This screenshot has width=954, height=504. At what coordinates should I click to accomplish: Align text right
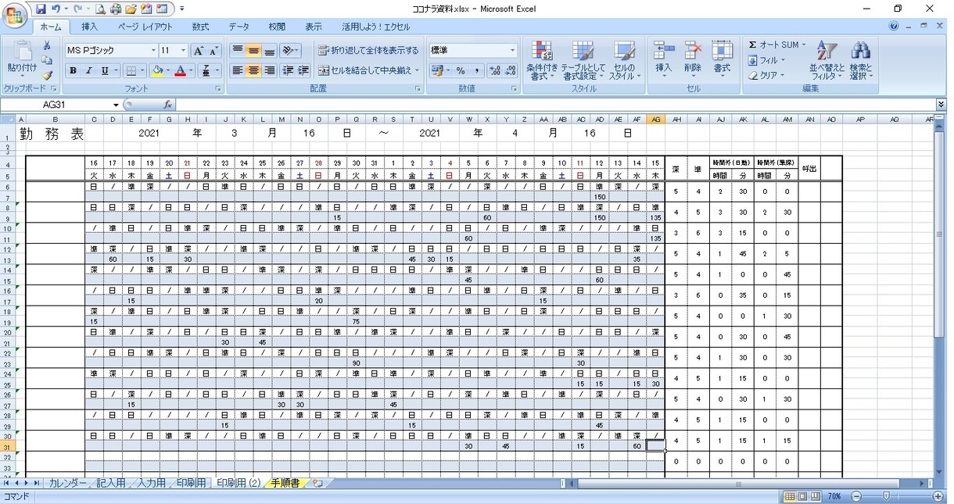pyautogui.click(x=269, y=70)
